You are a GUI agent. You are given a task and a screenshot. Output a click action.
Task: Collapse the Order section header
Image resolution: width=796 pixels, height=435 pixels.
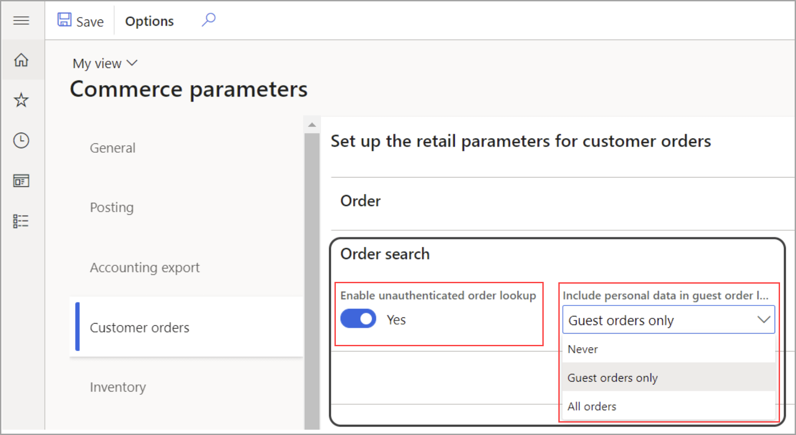[x=360, y=201]
